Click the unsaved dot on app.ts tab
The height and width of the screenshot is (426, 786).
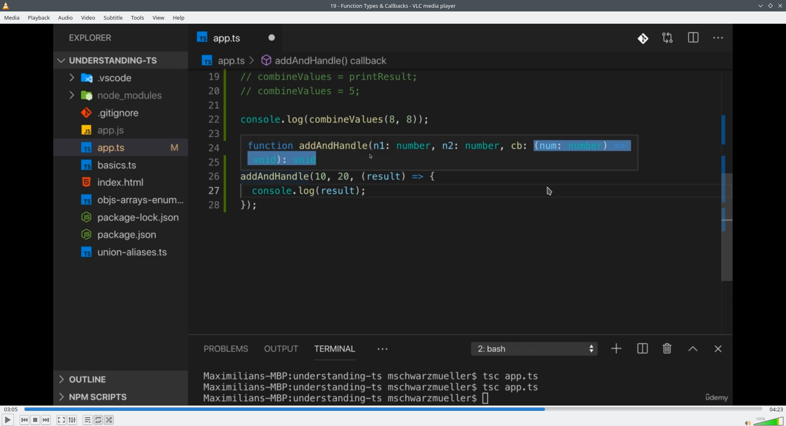(272, 38)
